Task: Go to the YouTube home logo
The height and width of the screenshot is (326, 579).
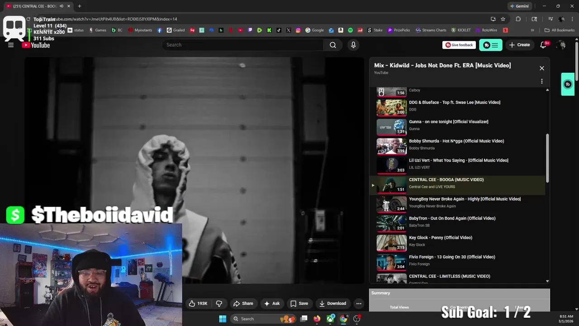Action: coord(36,45)
